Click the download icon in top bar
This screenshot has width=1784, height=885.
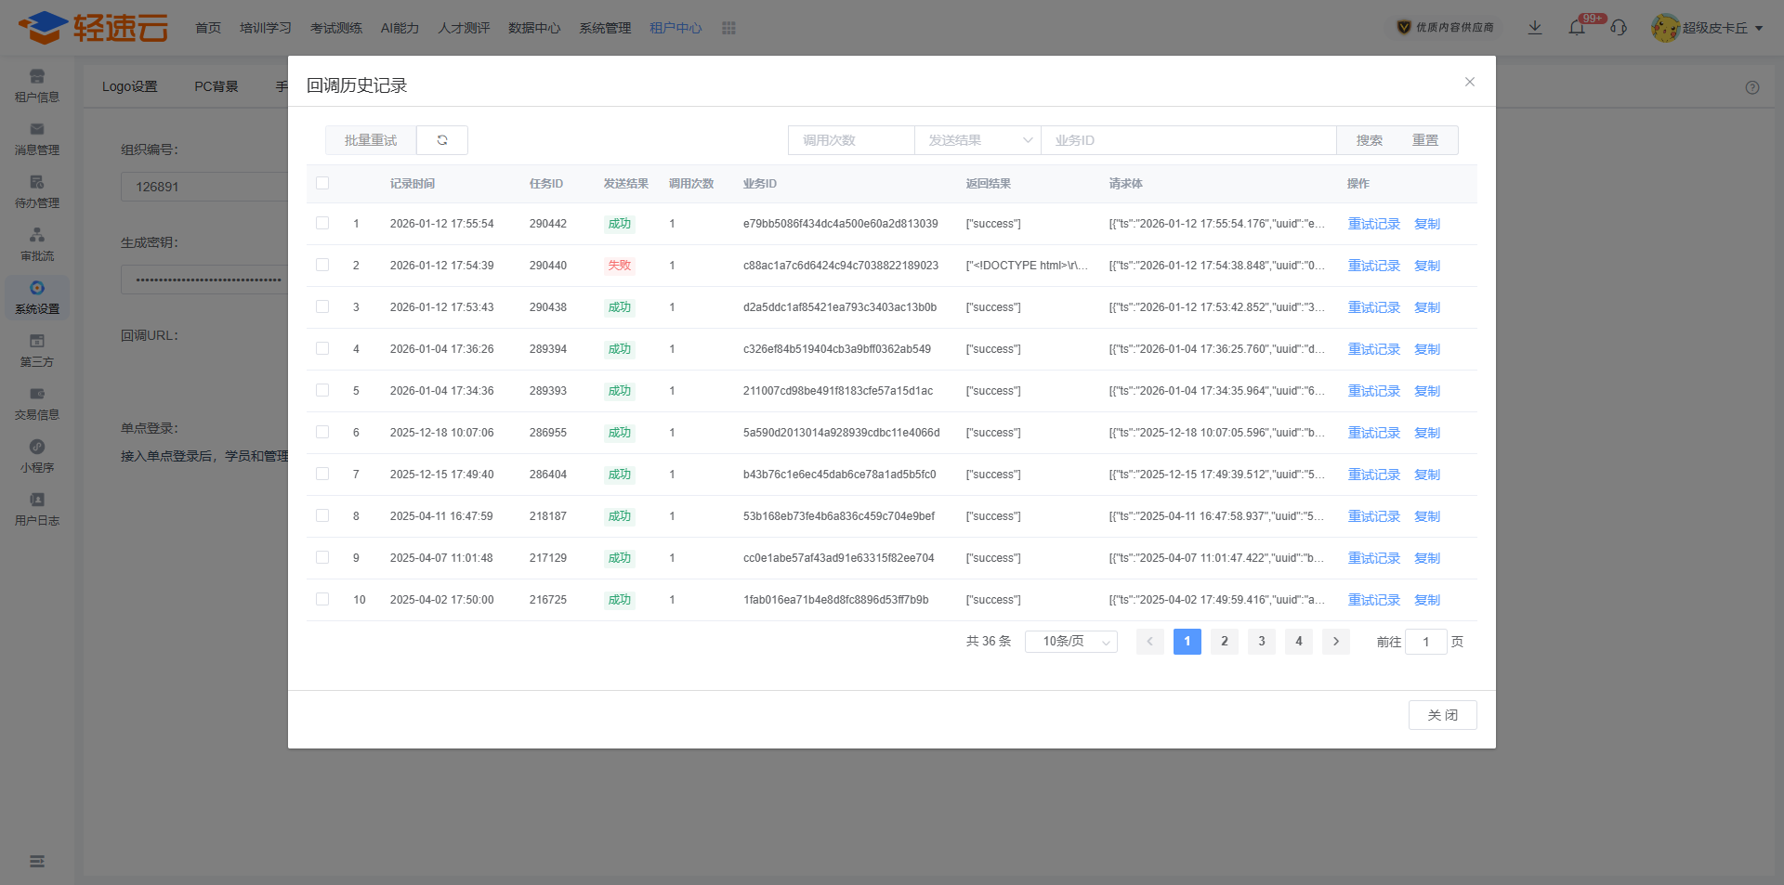pos(1535,28)
